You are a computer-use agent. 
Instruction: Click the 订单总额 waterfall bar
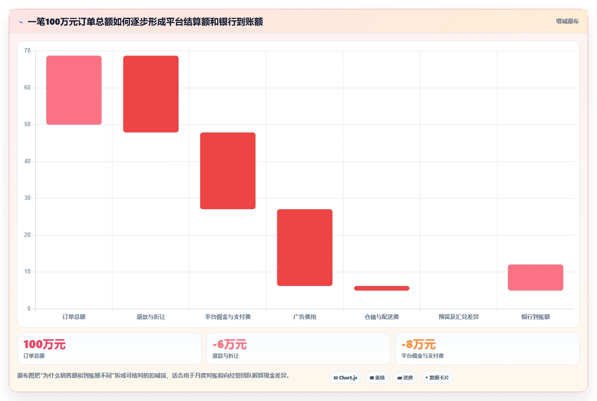74,90
